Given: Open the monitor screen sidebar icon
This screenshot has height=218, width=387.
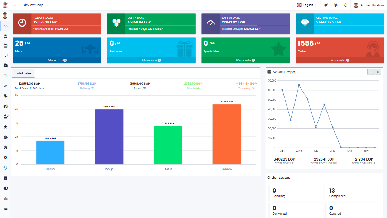Looking at the screenshot, I should tap(5, 55).
